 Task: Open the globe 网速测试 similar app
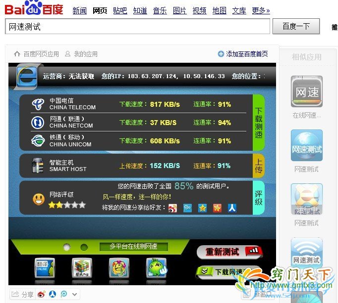tap(307, 145)
